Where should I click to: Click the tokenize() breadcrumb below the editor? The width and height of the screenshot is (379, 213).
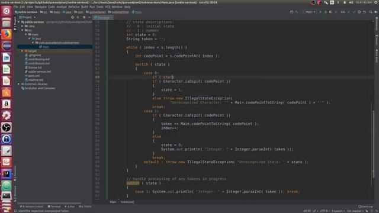[x=127, y=202]
